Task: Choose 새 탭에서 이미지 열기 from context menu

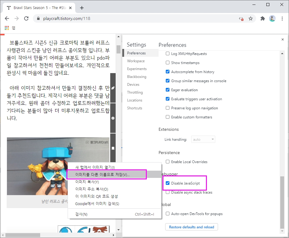Action: [115, 167]
